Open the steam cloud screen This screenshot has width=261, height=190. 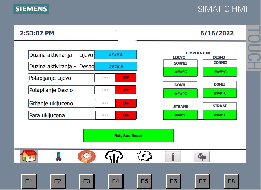[x=114, y=156]
